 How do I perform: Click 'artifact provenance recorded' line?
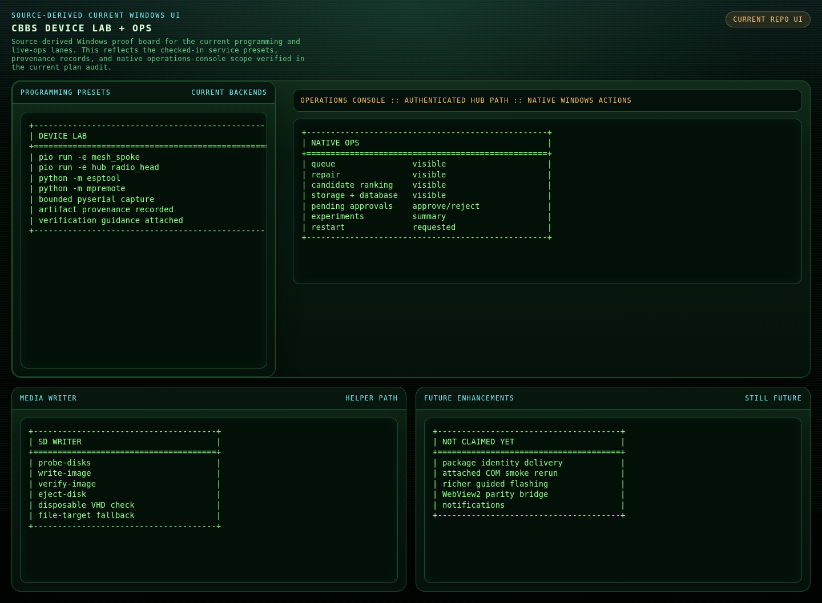106,209
